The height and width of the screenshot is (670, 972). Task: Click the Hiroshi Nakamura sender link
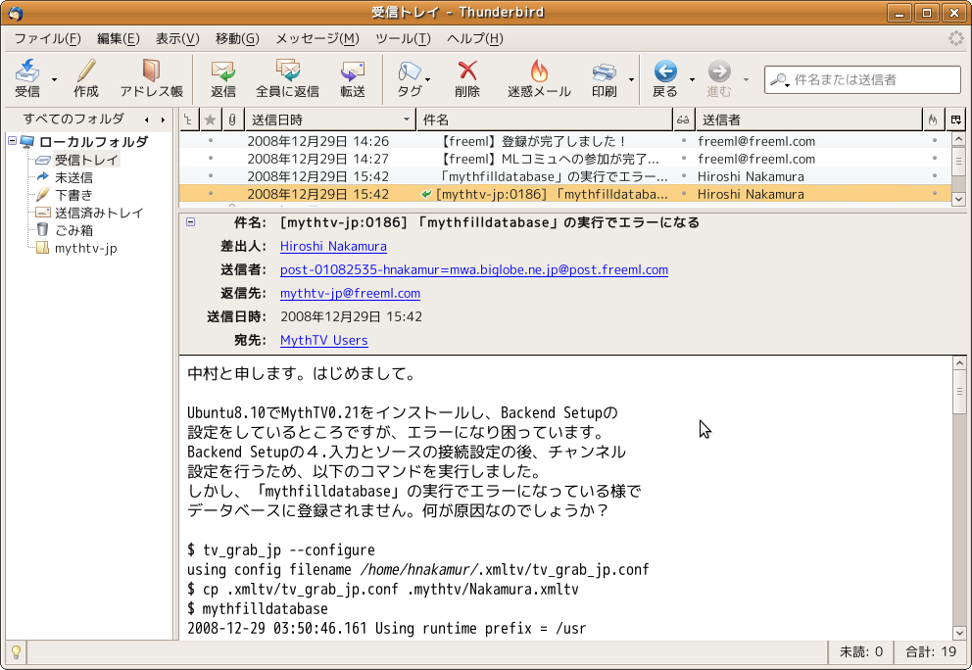coord(333,246)
